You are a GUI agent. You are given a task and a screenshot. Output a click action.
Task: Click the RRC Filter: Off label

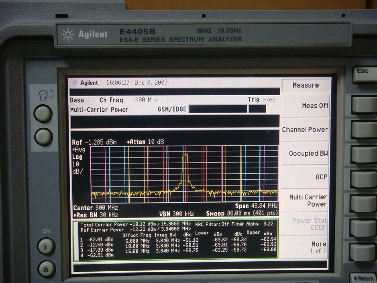tap(212, 224)
